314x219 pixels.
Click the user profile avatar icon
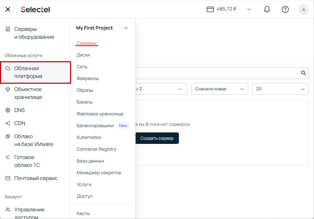coord(303,9)
